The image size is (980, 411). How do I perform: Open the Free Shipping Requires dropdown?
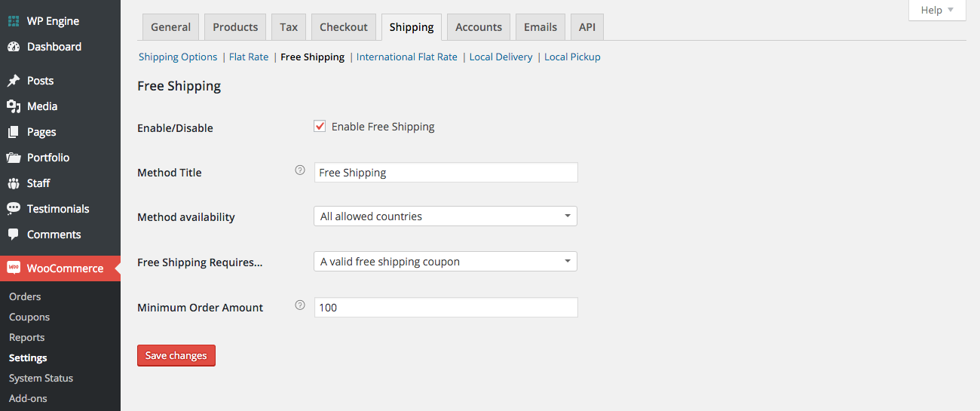pyautogui.click(x=445, y=262)
